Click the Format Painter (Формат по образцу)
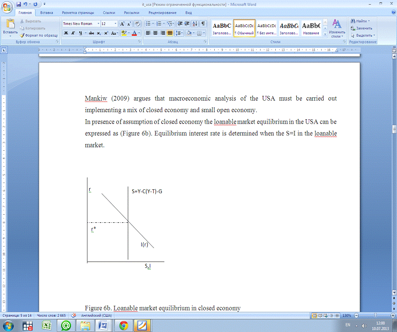Image resolution: width=397 pixels, height=332 pixels. (39, 35)
